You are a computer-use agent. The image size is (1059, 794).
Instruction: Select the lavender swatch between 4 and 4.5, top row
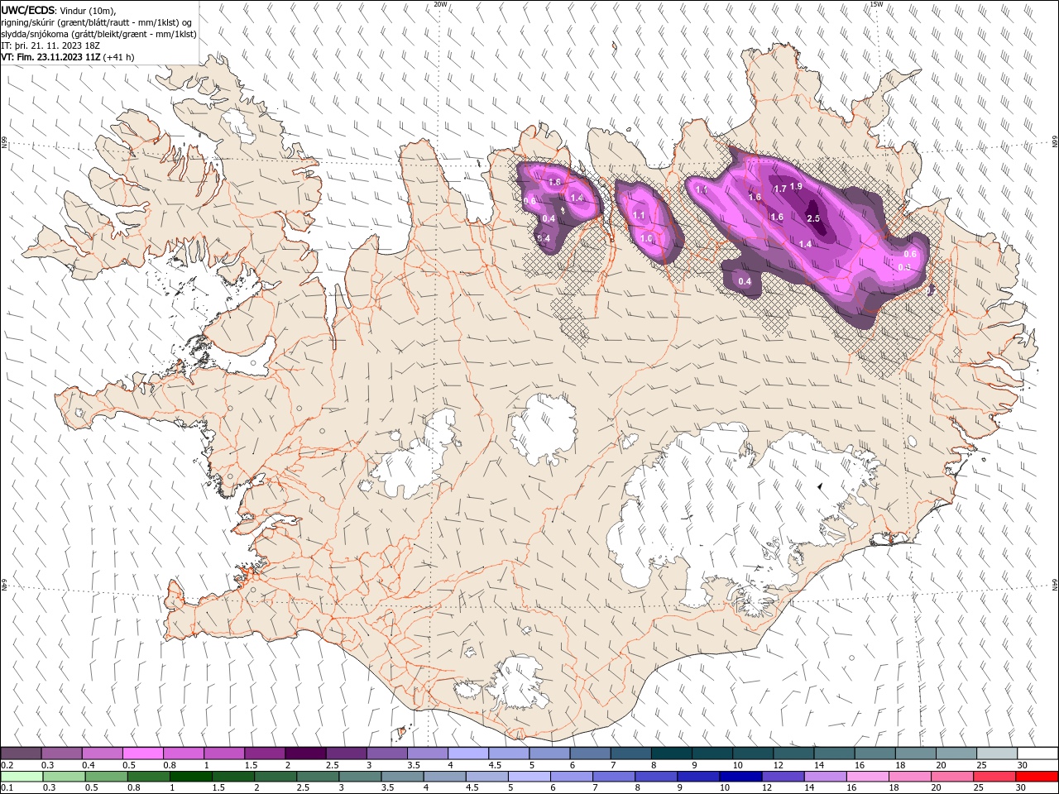point(467,753)
